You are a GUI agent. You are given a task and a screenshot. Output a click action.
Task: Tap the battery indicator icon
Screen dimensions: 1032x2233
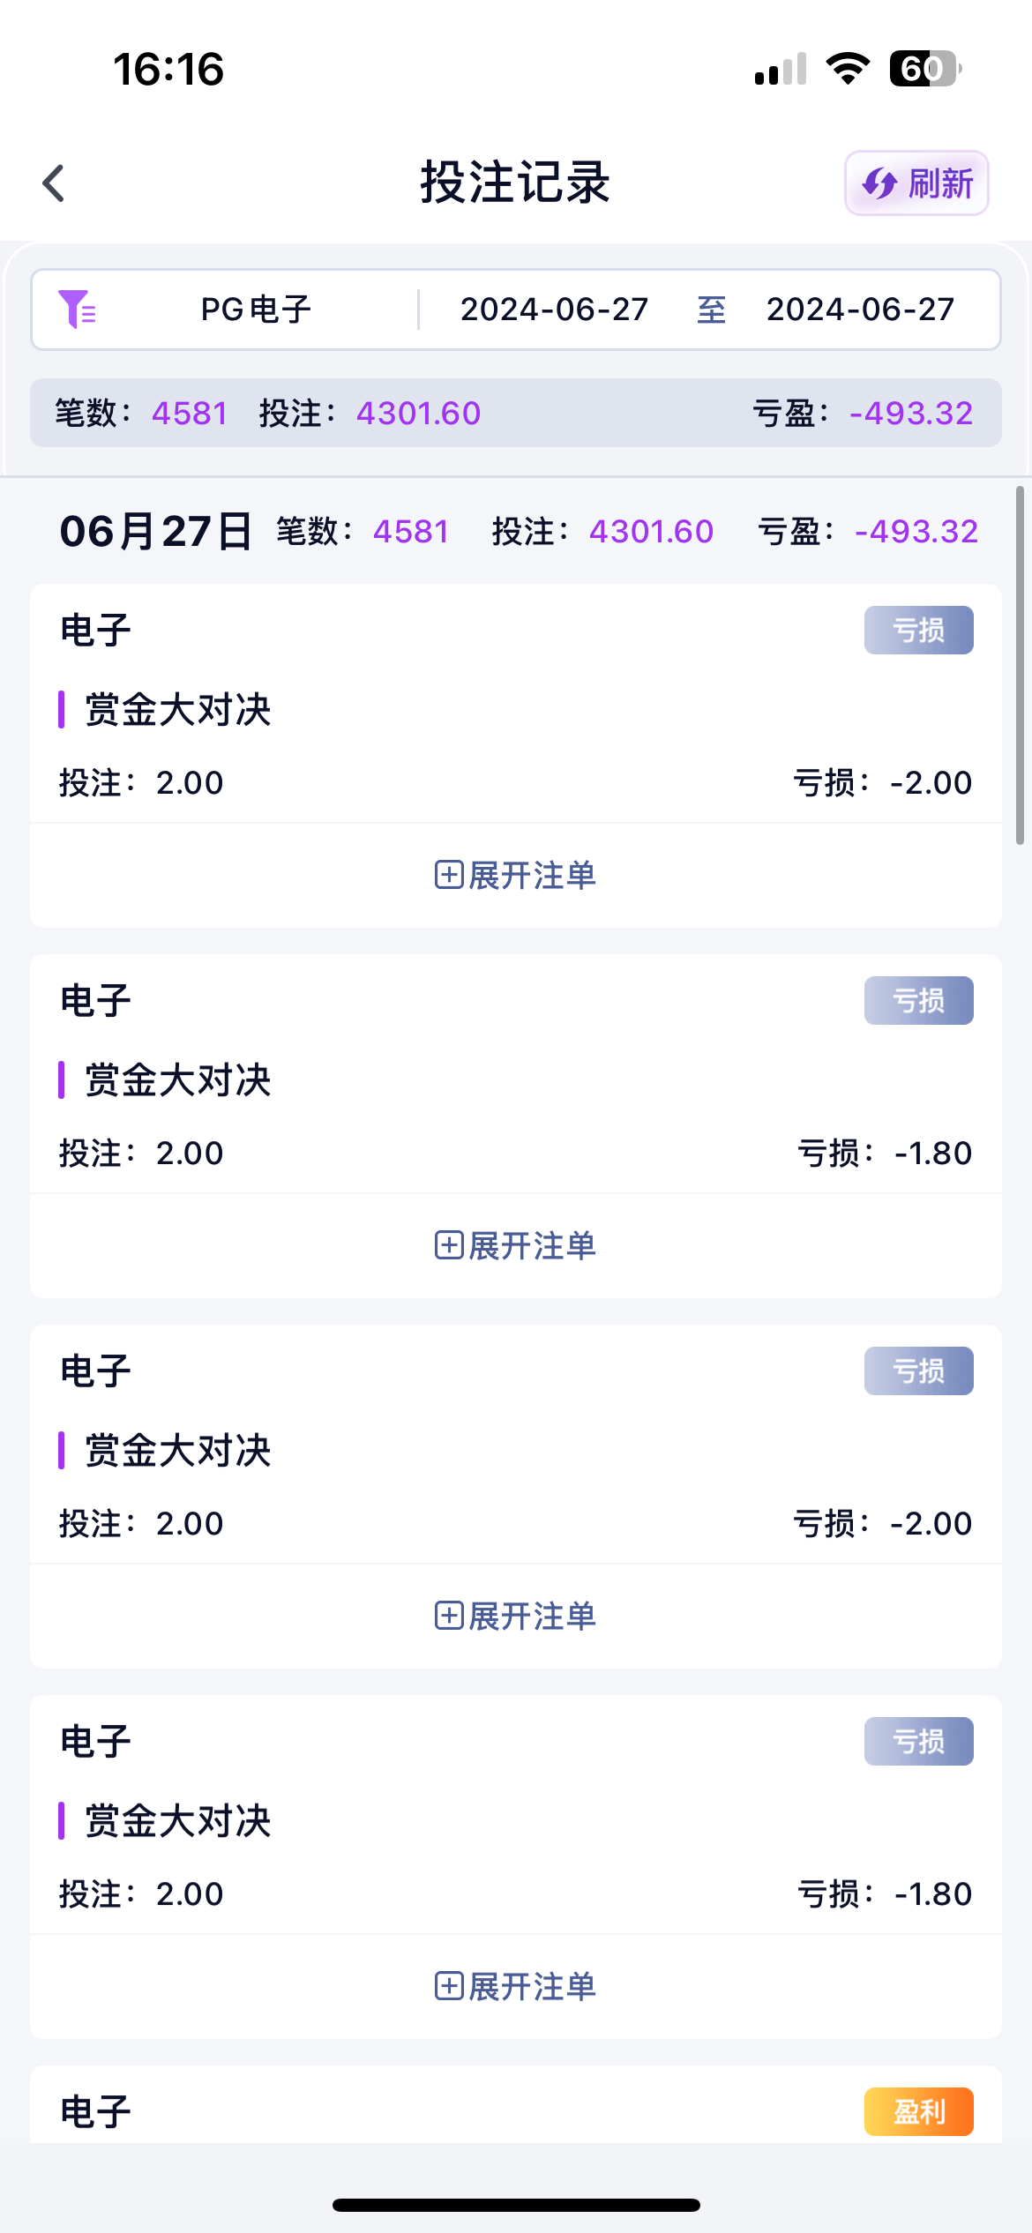(x=924, y=69)
